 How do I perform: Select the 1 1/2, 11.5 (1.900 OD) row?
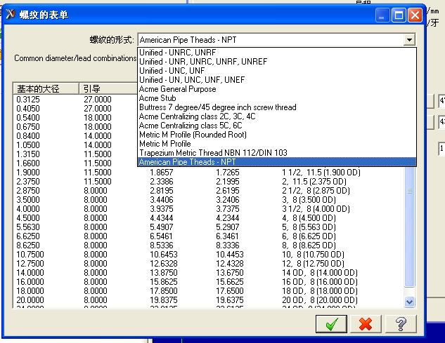pyautogui.click(x=209, y=173)
